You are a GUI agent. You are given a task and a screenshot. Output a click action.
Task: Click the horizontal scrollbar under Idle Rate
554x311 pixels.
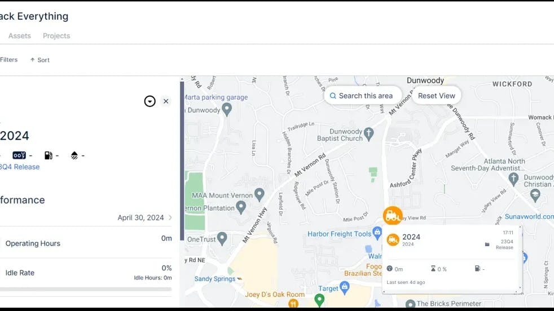coord(86,289)
